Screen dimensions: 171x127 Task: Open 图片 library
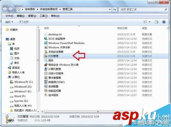pos(15,53)
